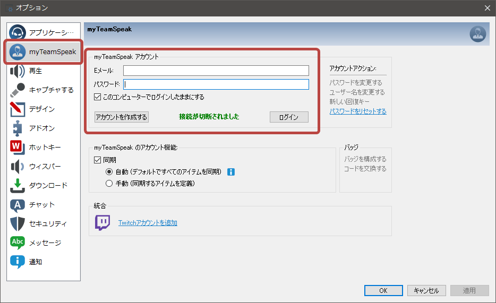Open the セキュリティ shield icon
Viewport: 496px width, 303px height.
pyautogui.click(x=18, y=224)
